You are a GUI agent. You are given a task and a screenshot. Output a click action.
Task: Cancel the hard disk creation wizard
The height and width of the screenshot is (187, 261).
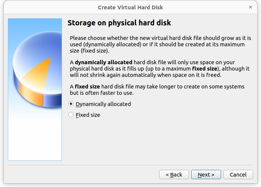tap(238, 175)
